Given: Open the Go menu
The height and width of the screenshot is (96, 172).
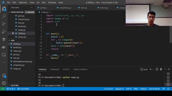Looking at the screenshot, I should click(38, 2).
